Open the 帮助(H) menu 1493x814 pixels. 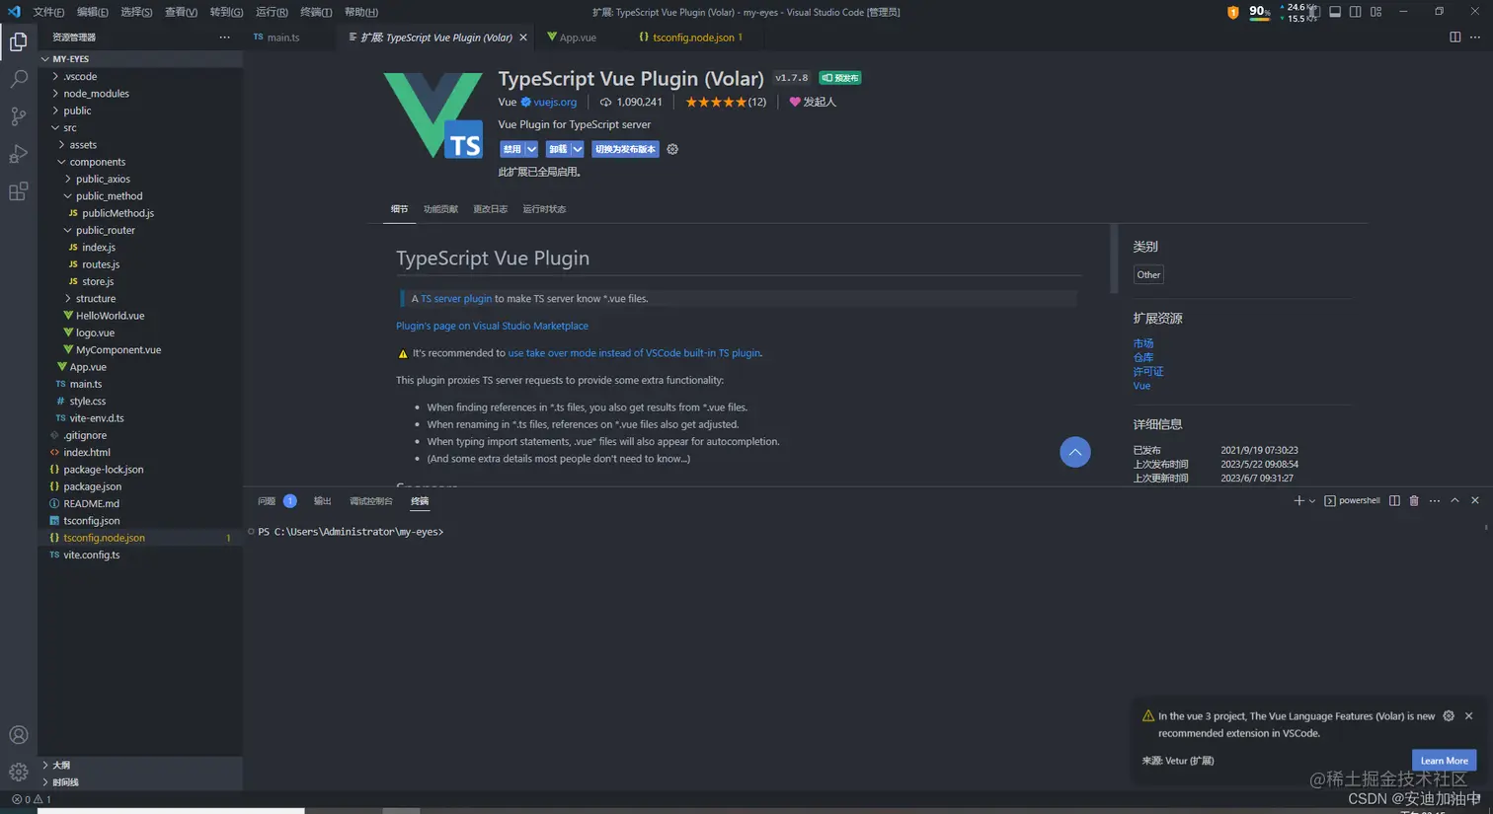(x=361, y=12)
